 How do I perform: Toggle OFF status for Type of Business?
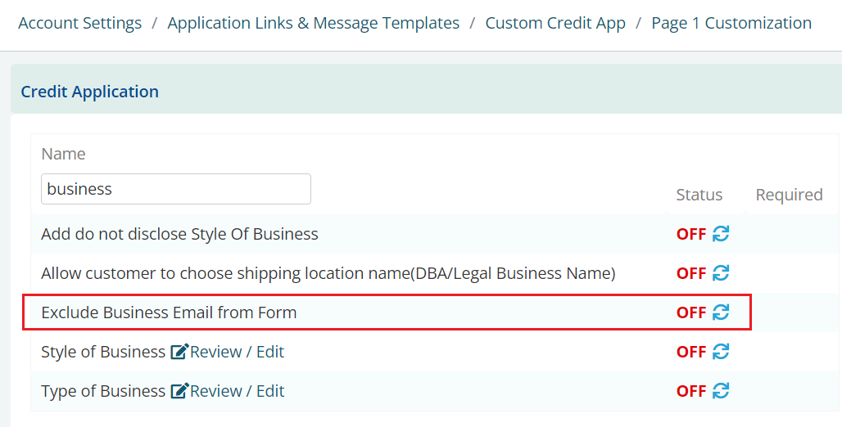click(691, 391)
